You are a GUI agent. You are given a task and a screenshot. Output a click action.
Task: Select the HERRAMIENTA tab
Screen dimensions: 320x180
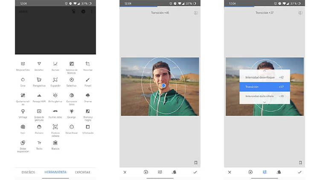[x=55, y=172]
